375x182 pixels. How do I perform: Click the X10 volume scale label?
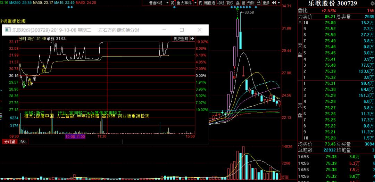pyautogui.click(x=285, y=177)
